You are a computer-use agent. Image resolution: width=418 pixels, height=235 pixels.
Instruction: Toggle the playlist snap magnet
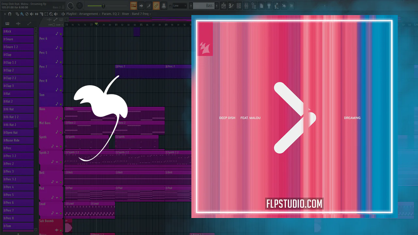[10, 14]
